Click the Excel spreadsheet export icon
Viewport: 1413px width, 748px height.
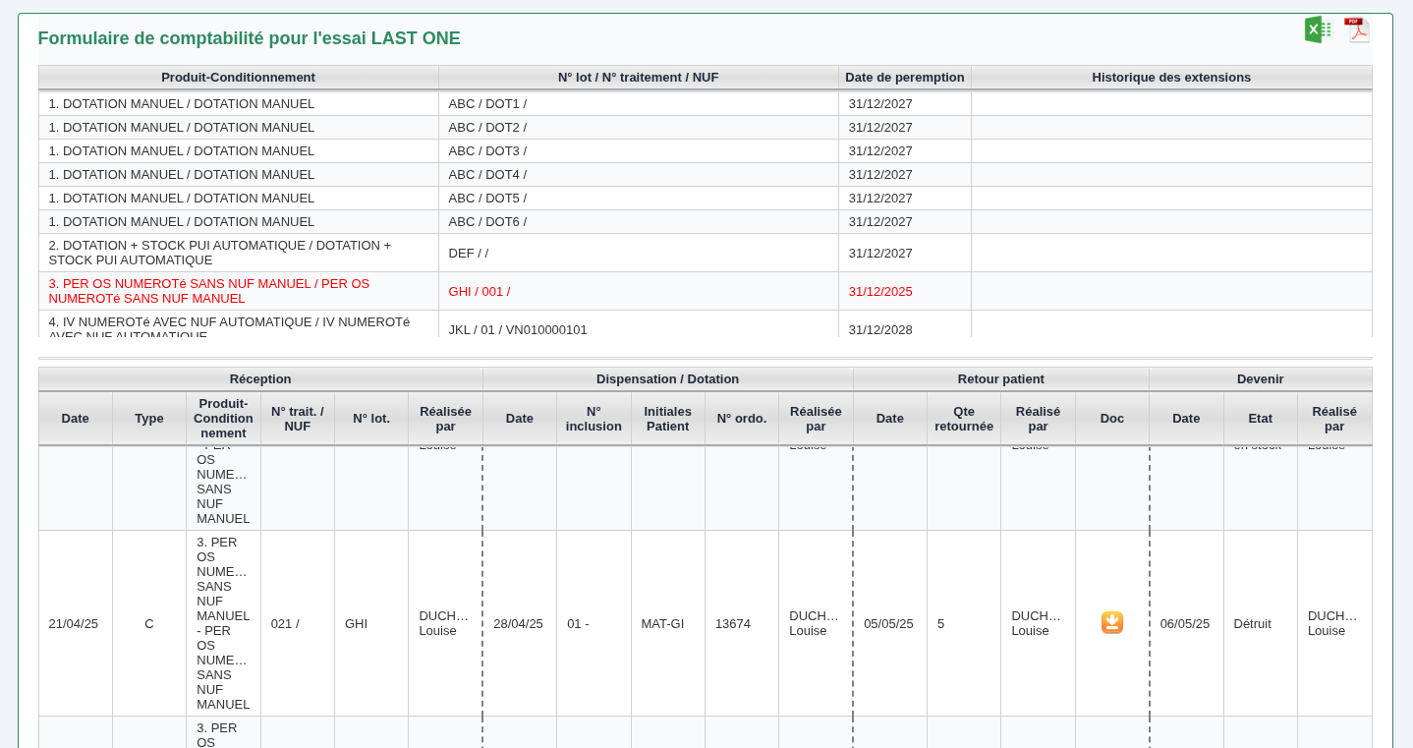pyautogui.click(x=1318, y=29)
